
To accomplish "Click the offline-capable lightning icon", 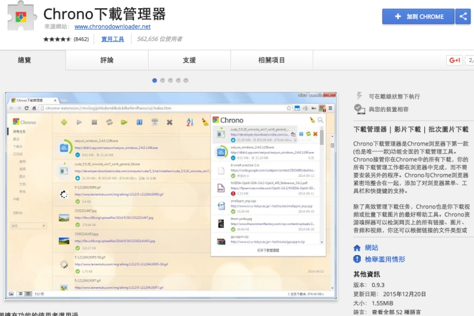I will tap(358, 96).
